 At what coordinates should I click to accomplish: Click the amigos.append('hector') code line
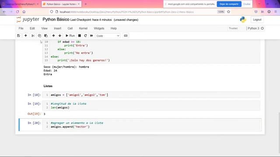coord(70,127)
